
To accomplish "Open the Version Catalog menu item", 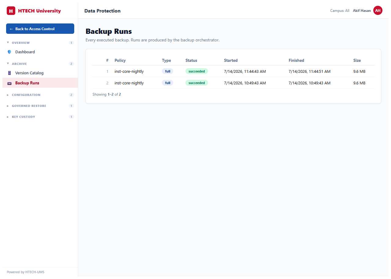I will pyautogui.click(x=40, y=73).
